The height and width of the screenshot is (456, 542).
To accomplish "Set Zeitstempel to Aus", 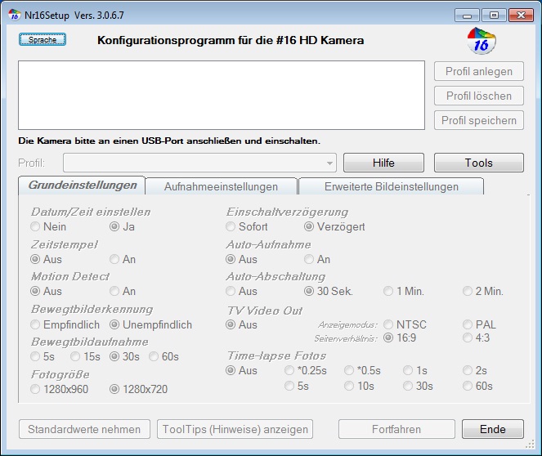I will (46, 259).
